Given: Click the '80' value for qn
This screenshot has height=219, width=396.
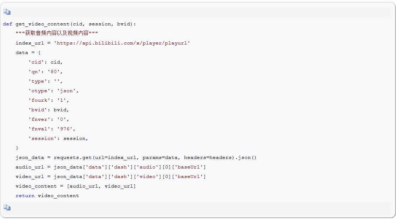Looking at the screenshot, I should (54, 72).
